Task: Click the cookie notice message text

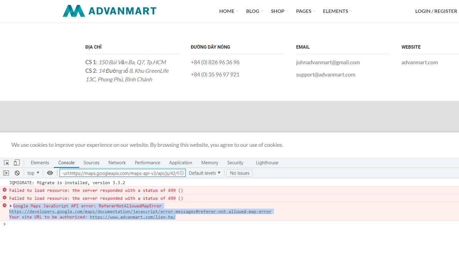Action: (147, 145)
